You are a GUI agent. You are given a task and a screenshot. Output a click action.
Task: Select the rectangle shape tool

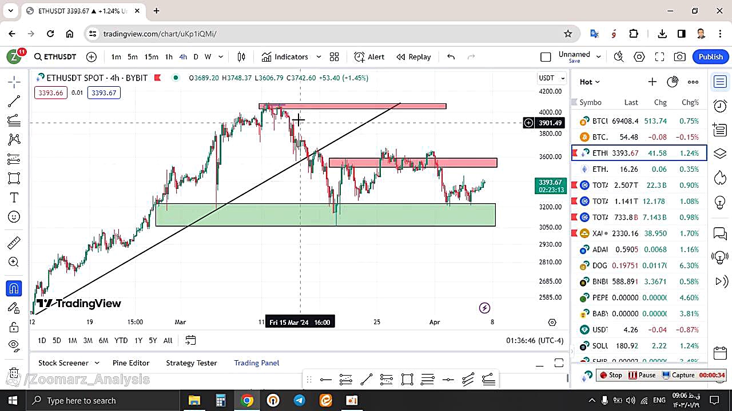(14, 178)
